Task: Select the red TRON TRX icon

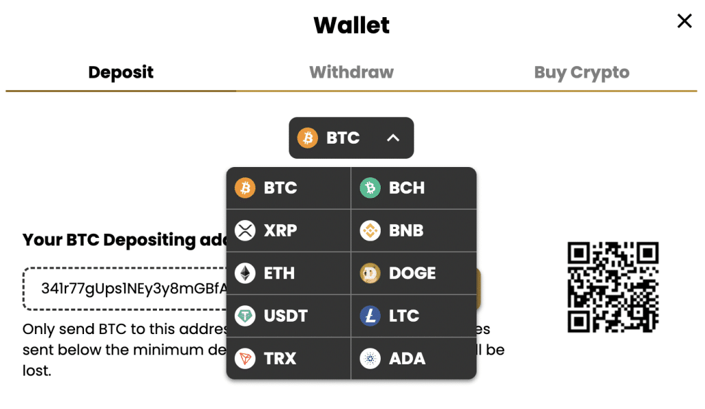Action: pyautogui.click(x=245, y=358)
